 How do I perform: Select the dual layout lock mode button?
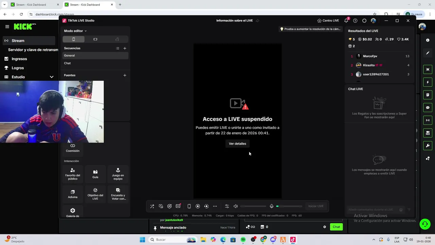pos(117,39)
